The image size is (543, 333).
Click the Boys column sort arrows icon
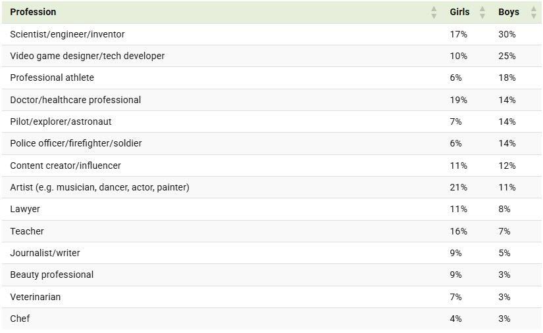pyautogui.click(x=533, y=12)
